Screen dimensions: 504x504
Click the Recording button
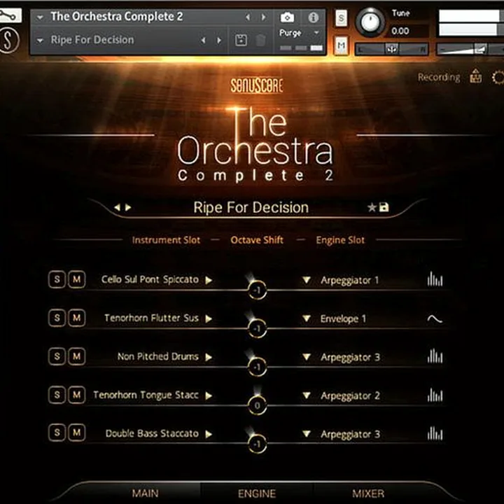pos(439,77)
